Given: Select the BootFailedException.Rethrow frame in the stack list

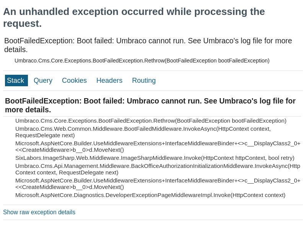Looking at the screenshot, I should 151,121.
